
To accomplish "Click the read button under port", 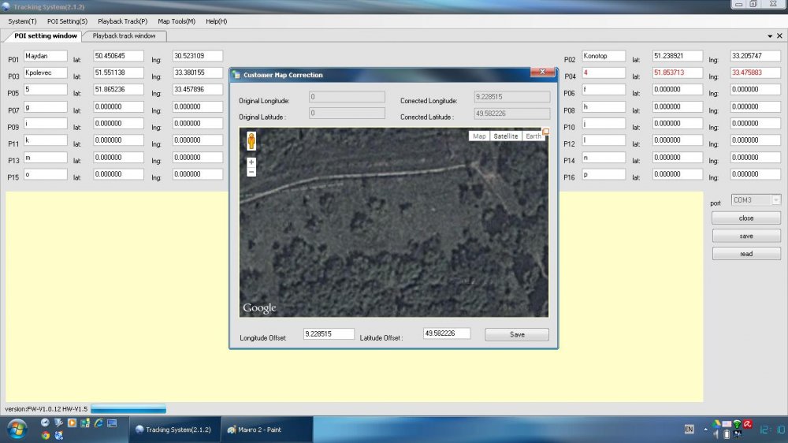I will (x=746, y=254).
